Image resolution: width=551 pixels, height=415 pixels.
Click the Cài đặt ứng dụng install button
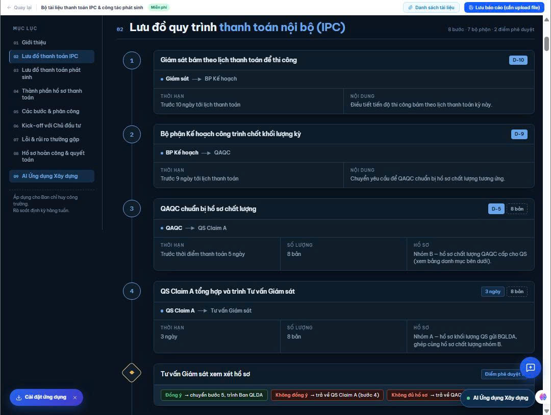[46, 398]
